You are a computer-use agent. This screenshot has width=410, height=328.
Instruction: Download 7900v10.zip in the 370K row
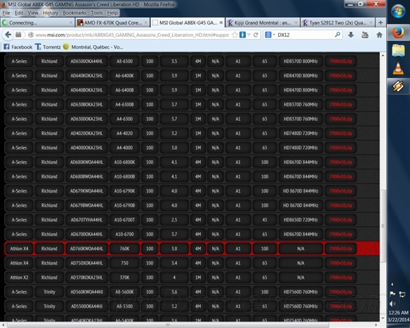tap(340, 277)
